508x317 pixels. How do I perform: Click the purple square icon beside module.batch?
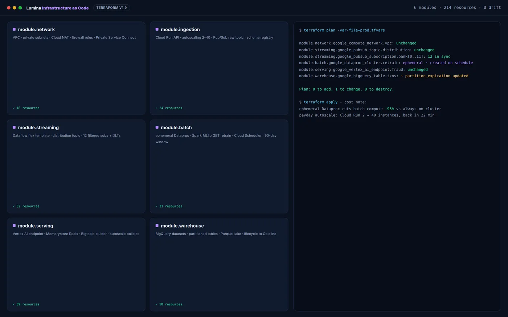(157, 128)
